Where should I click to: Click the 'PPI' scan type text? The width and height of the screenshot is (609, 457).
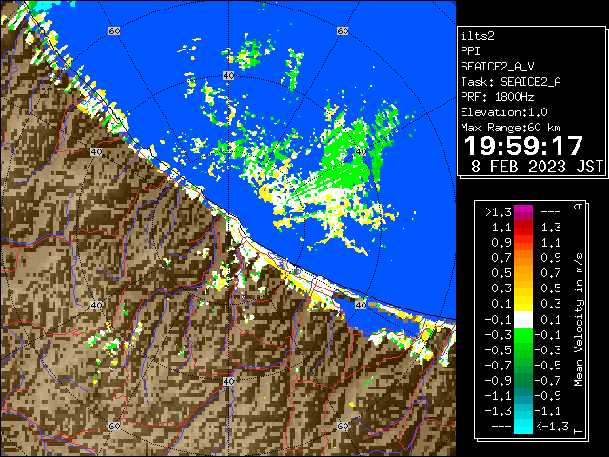470,51
